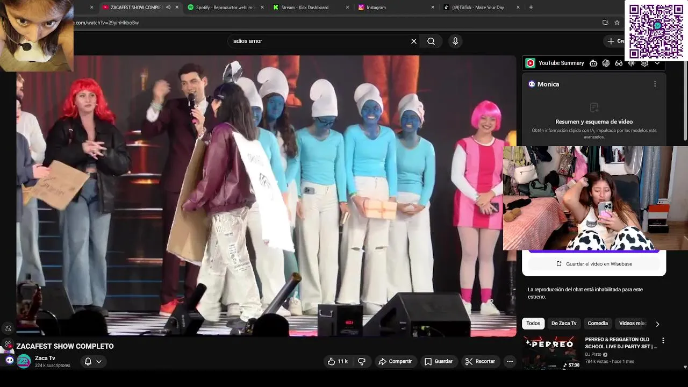The height and width of the screenshot is (387, 688).
Task: Select the 'Videos relacionados' filter chip
Action: click(633, 323)
